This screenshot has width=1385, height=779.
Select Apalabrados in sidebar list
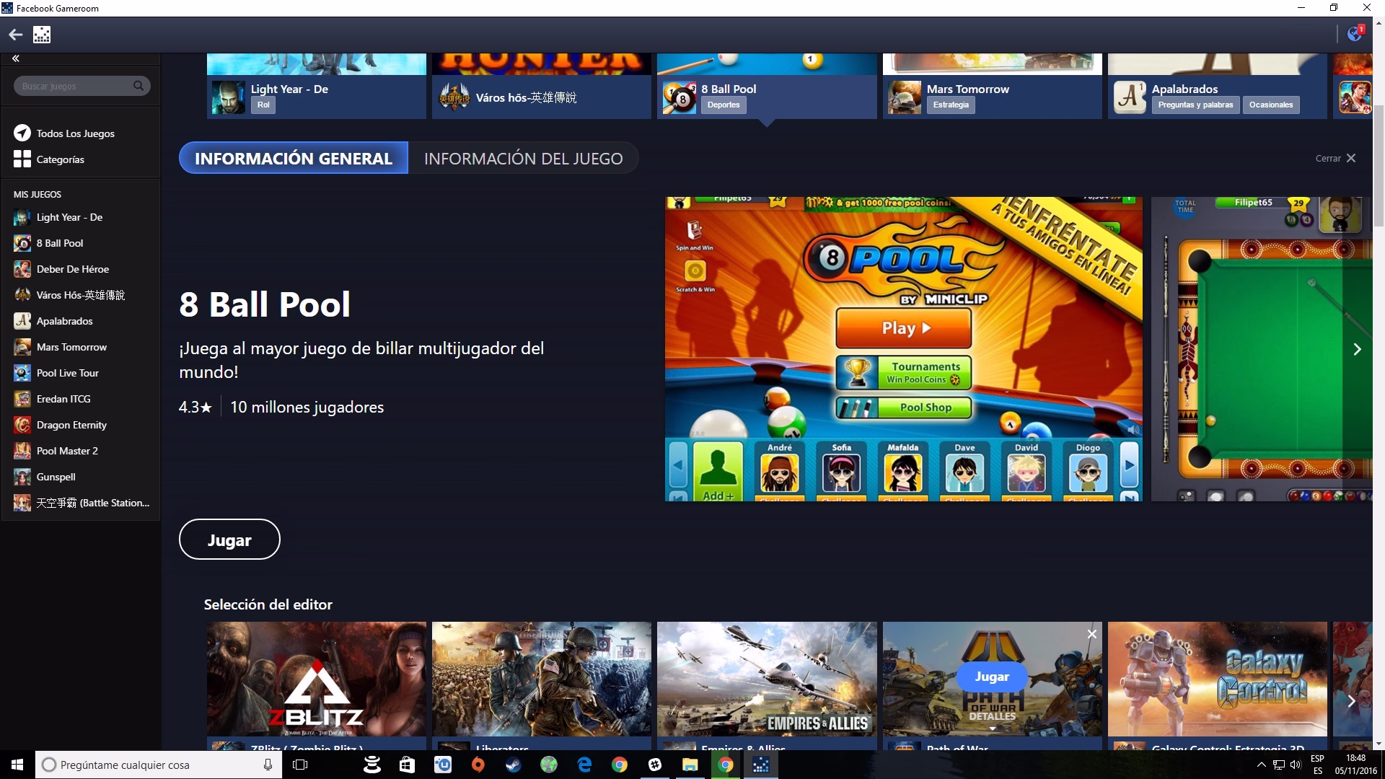(53, 321)
